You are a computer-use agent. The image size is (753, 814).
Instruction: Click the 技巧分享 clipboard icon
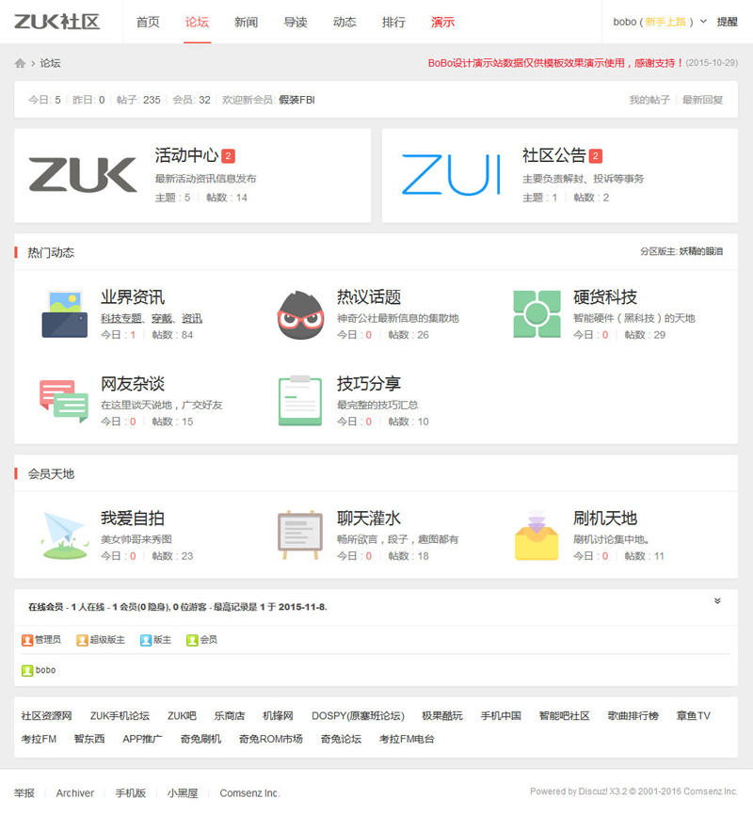pyautogui.click(x=300, y=400)
